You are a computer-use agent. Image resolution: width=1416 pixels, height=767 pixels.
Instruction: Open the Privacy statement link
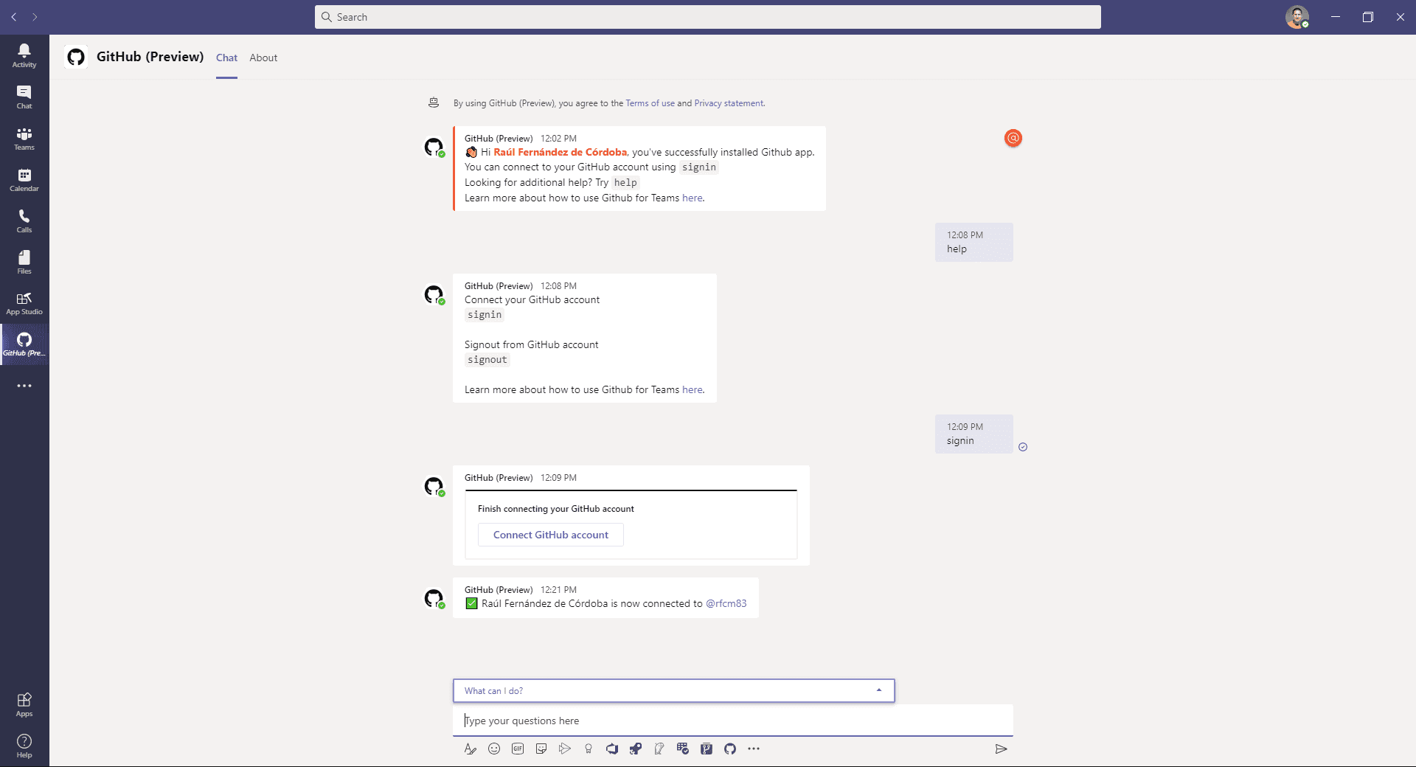pyautogui.click(x=729, y=103)
